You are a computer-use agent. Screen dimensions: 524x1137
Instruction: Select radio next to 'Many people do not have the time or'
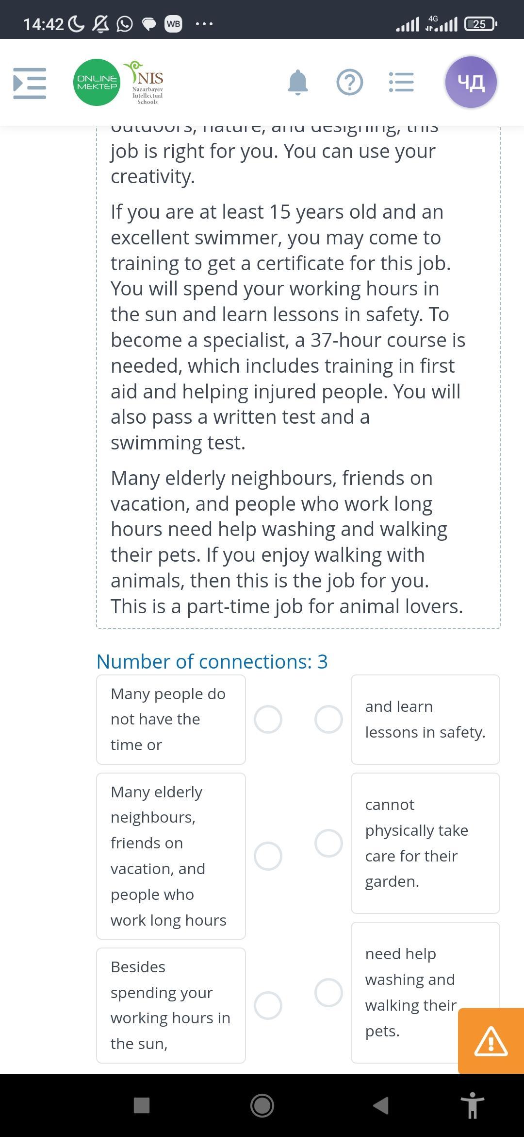(268, 719)
